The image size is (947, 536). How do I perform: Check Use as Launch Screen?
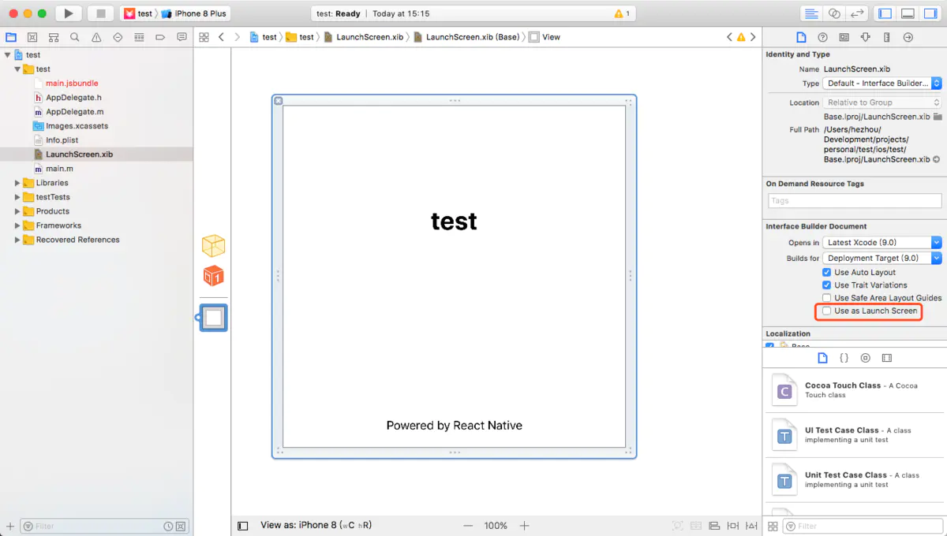click(x=826, y=311)
